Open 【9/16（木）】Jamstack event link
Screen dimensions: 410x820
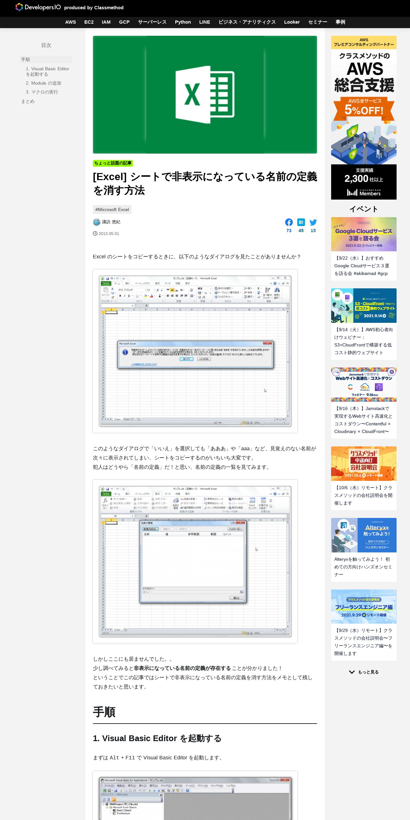363,420
